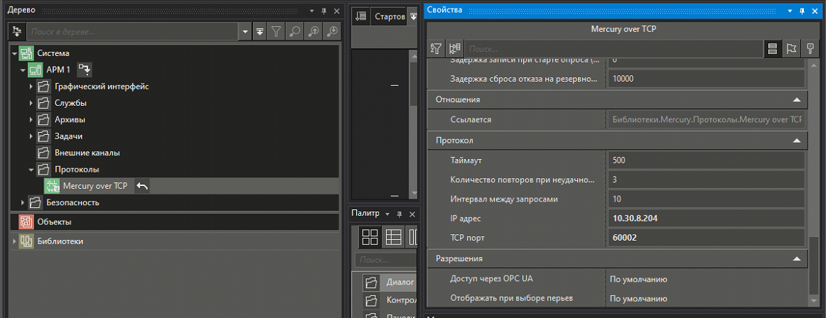Image resolution: width=826 pixels, height=318 pixels.
Task: Select Mercury over TCP in the tree
Action: [x=95, y=185]
